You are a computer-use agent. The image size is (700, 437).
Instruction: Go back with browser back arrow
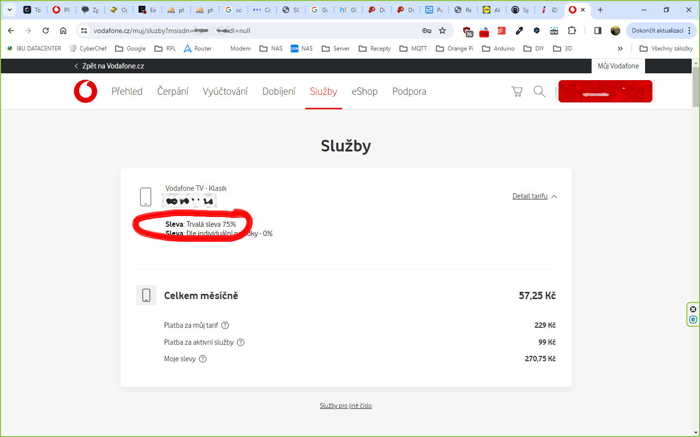tap(11, 31)
